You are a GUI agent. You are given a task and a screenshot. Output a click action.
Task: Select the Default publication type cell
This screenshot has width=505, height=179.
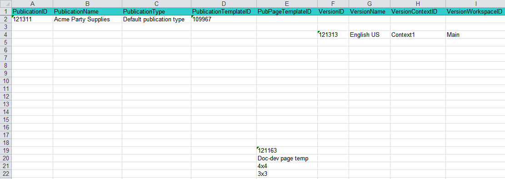(x=156, y=20)
